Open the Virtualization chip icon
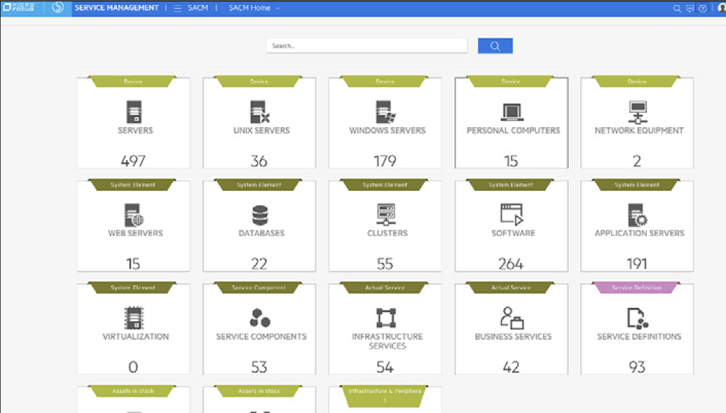The width and height of the screenshot is (726, 413). click(134, 318)
